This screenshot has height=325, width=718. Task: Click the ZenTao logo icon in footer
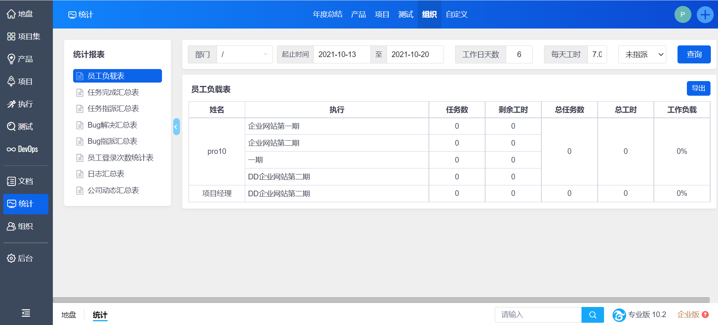tap(619, 315)
